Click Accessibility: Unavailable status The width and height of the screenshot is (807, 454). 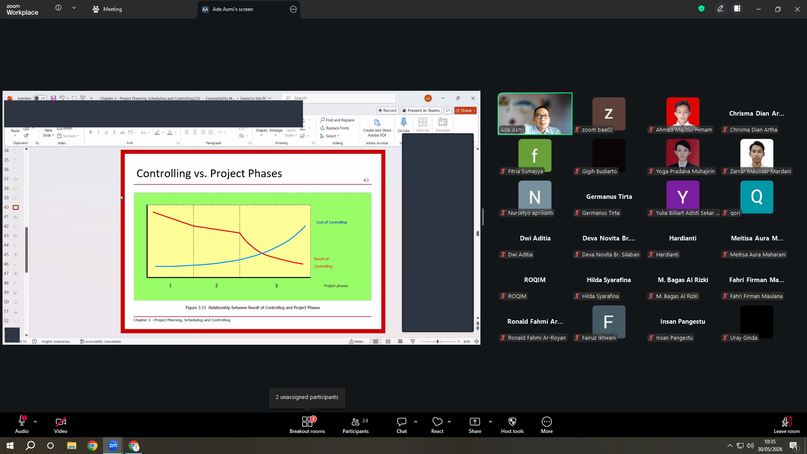pyautogui.click(x=100, y=342)
